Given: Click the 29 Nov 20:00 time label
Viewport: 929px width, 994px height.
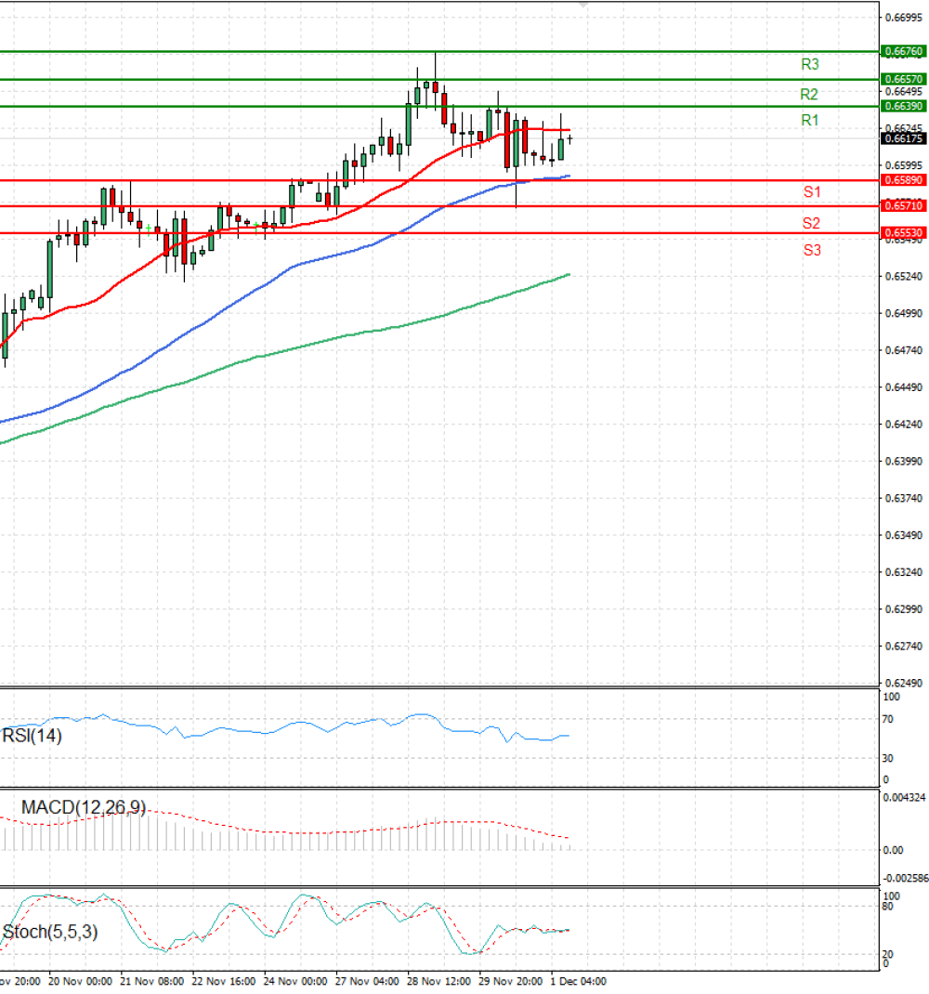Looking at the screenshot, I should click(x=510, y=981).
